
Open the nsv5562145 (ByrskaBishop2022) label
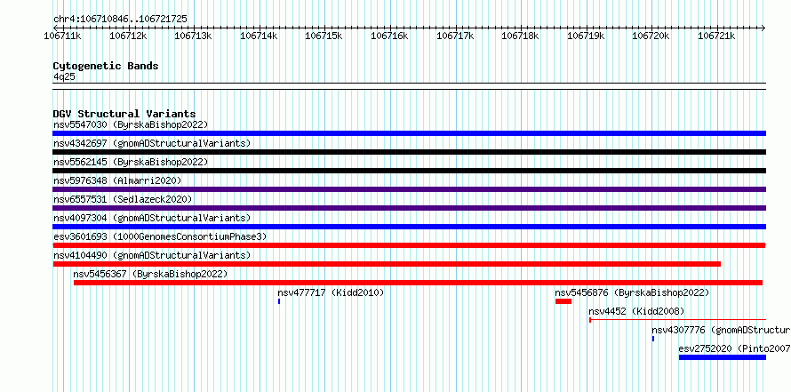pos(131,162)
